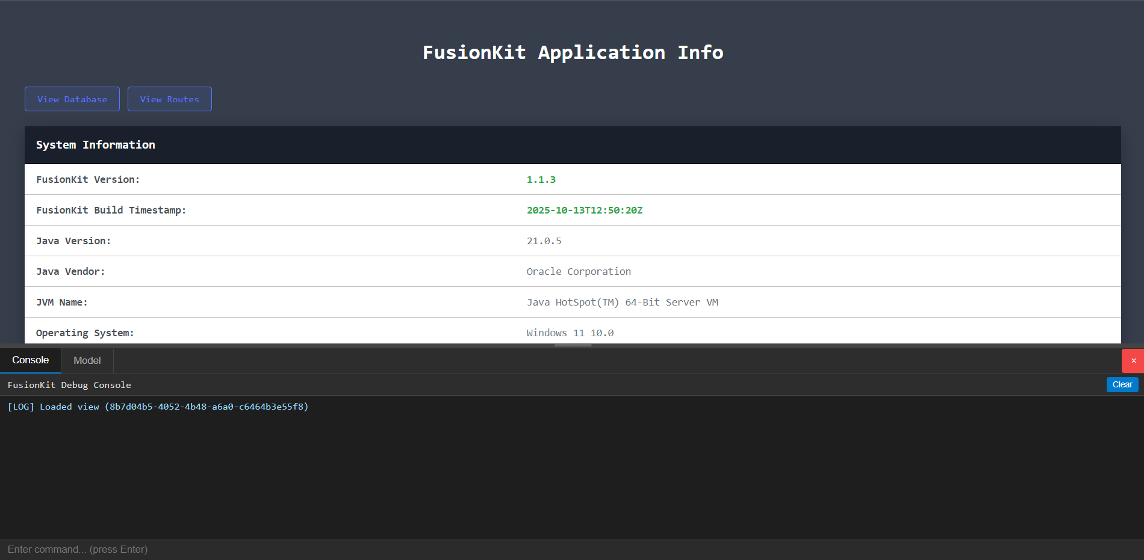The height and width of the screenshot is (560, 1144).
Task: Click the FusionKit Debug Console title
Action: (69, 385)
